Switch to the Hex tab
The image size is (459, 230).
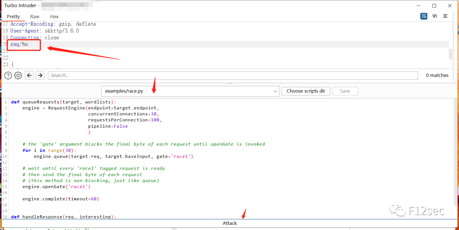click(x=54, y=17)
